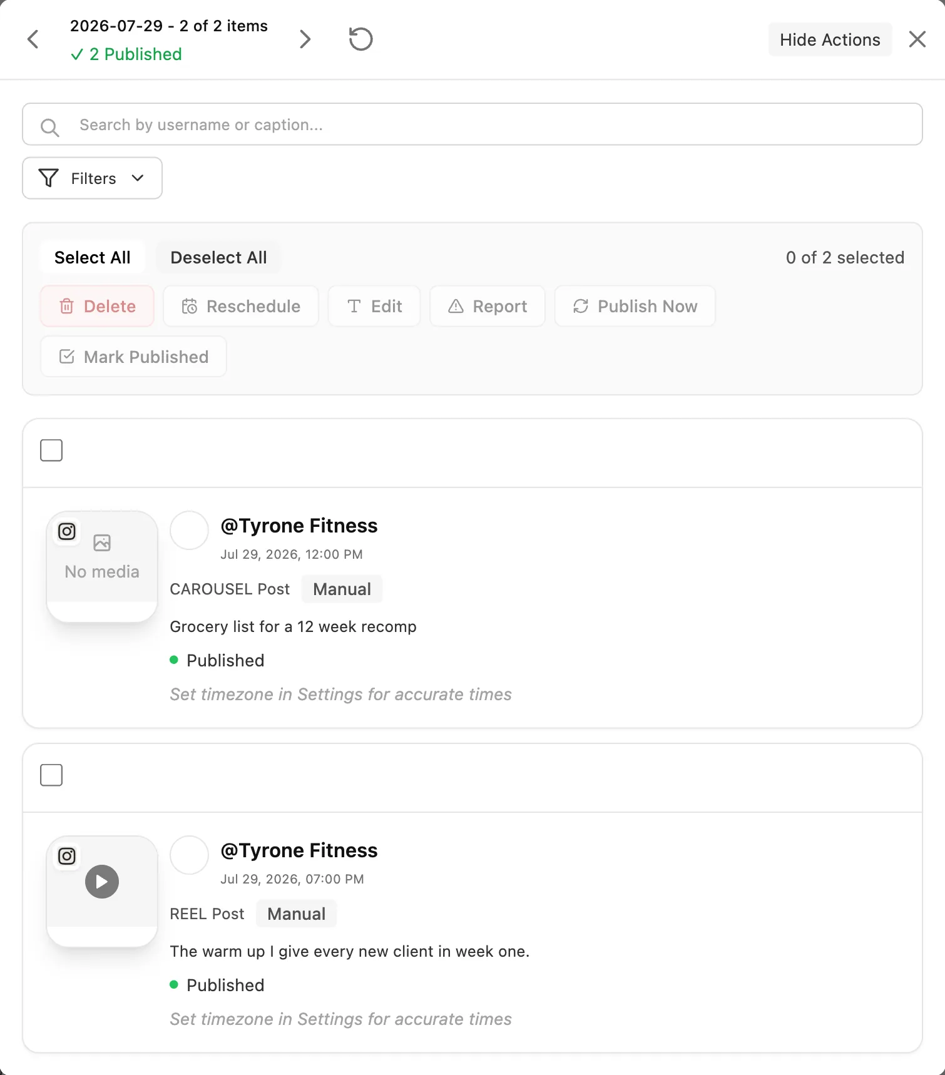Close the panel with the X icon
Viewport: 945px width, 1075px height.
917,39
